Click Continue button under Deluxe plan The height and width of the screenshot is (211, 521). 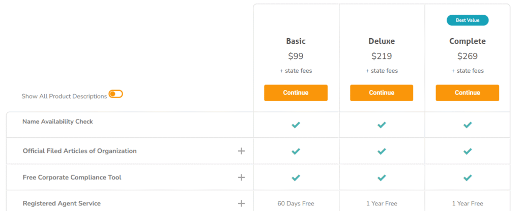coord(382,93)
